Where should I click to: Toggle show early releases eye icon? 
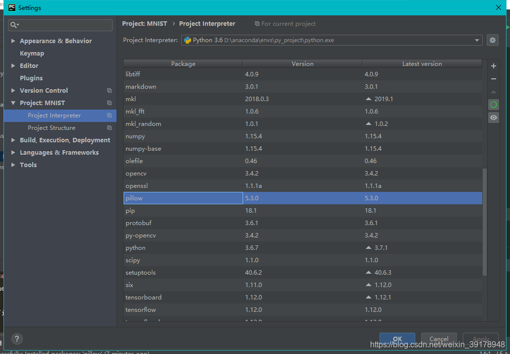click(x=494, y=118)
